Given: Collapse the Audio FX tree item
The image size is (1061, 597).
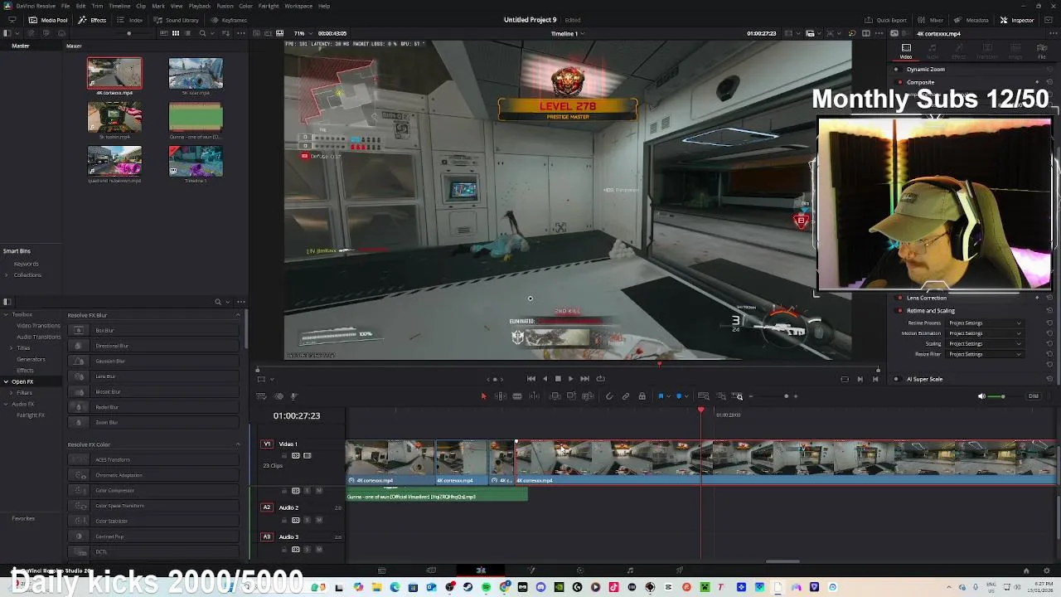Looking at the screenshot, I should click(x=7, y=404).
